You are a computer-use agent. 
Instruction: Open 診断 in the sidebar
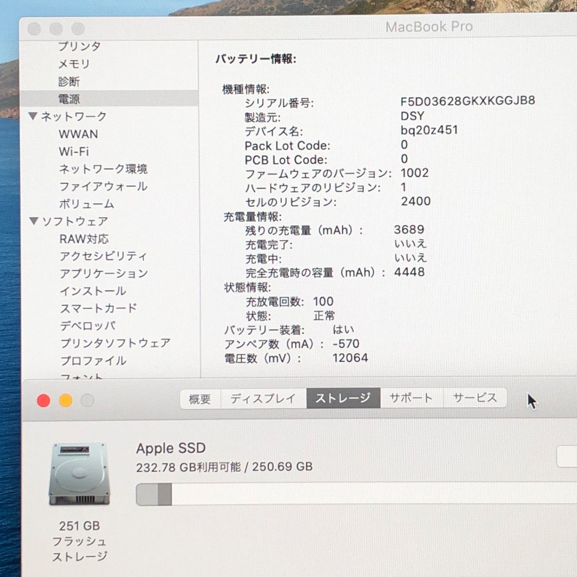click(x=69, y=82)
